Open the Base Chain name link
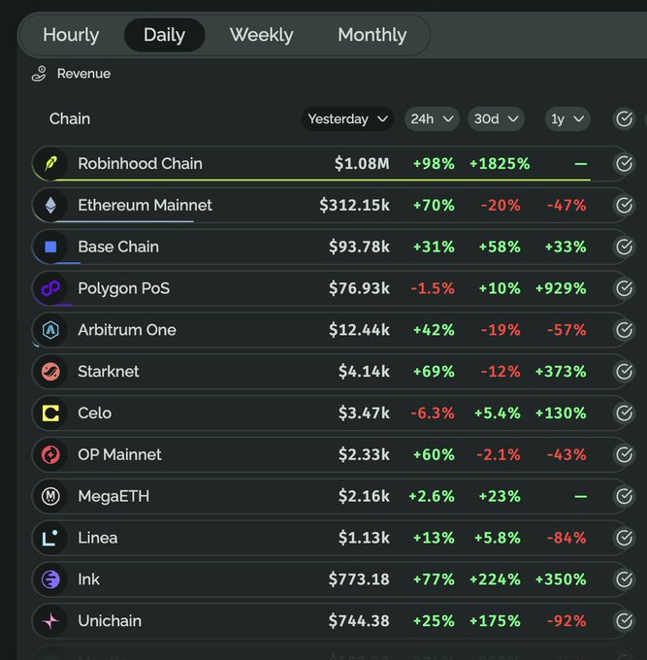 [118, 247]
